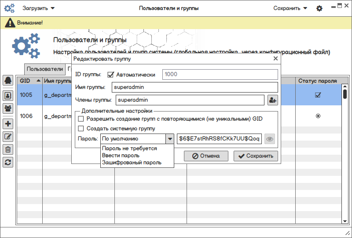Viewport: 352px width, 238px height.
Task: Choose Зашифрованый пароль option
Action: point(132,163)
